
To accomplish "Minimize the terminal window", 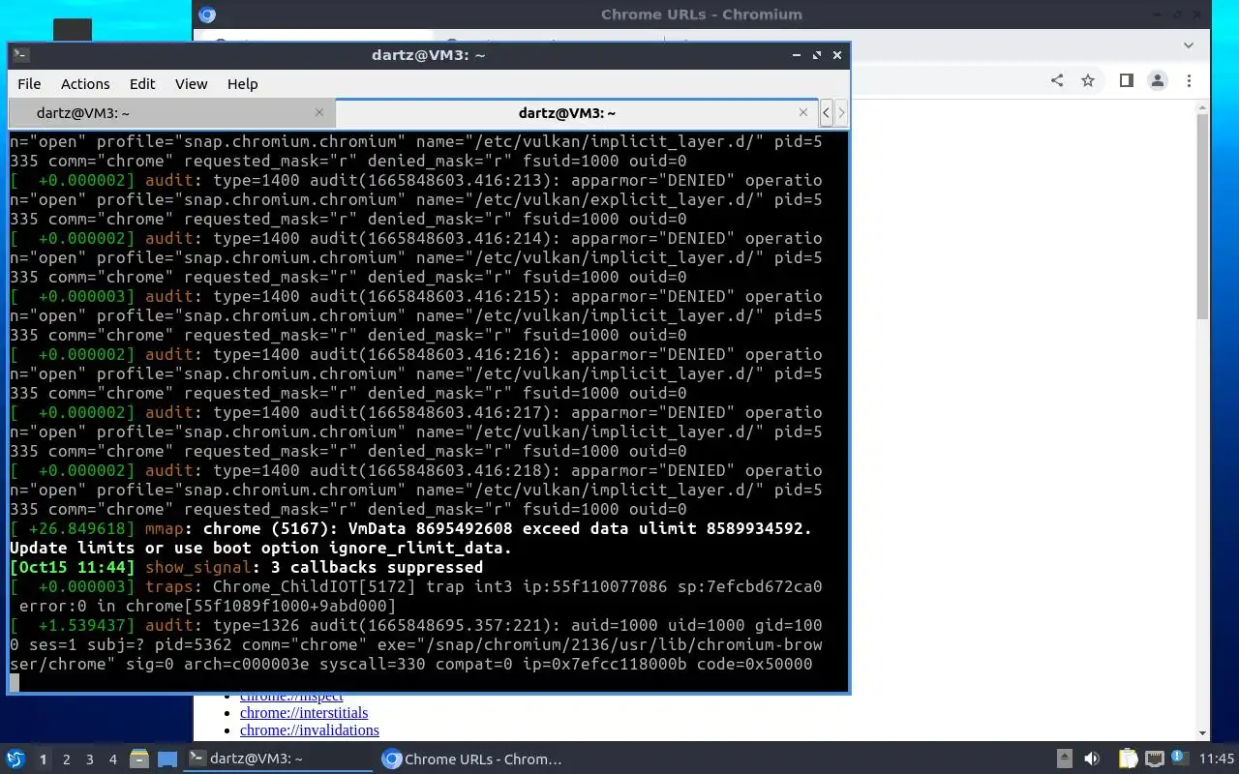I will [795, 55].
